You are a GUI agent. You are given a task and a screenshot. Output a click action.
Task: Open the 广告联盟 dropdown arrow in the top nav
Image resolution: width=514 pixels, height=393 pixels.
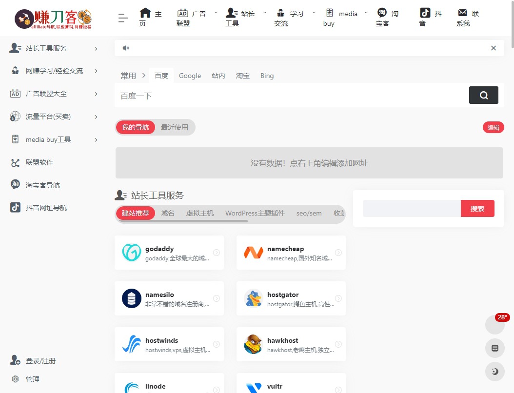point(216,13)
